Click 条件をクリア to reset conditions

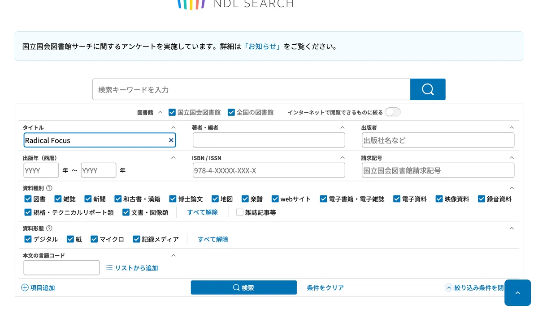point(325,288)
